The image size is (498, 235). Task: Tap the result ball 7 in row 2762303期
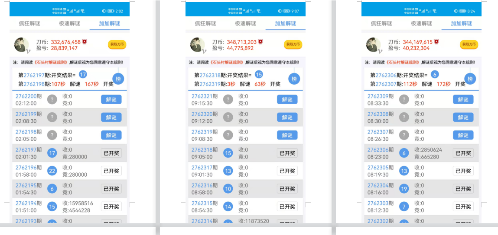click(x=404, y=207)
